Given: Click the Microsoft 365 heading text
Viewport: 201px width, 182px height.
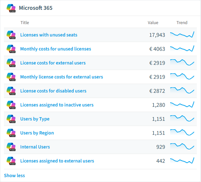Looking at the screenshot, I should pyautogui.click(x=36, y=8).
